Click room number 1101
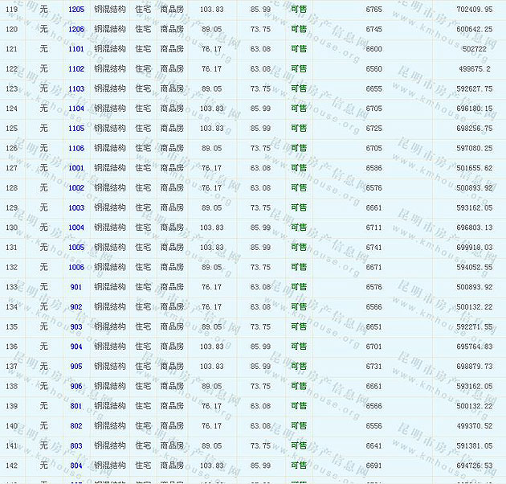Viewport: 506px width, 484px height. coord(76,49)
